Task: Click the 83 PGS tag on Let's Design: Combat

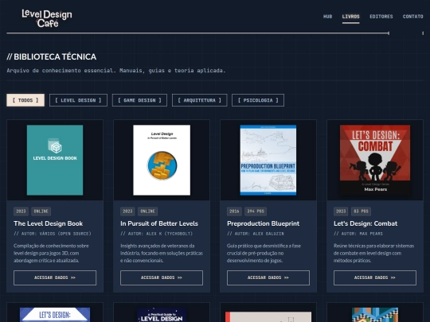Action: (361, 211)
